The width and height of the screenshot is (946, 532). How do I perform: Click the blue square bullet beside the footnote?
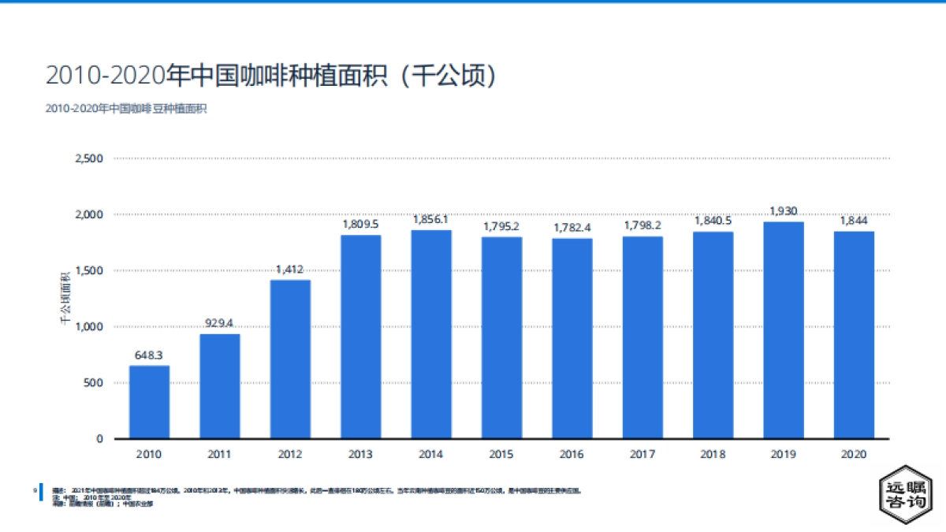pyautogui.click(x=39, y=492)
